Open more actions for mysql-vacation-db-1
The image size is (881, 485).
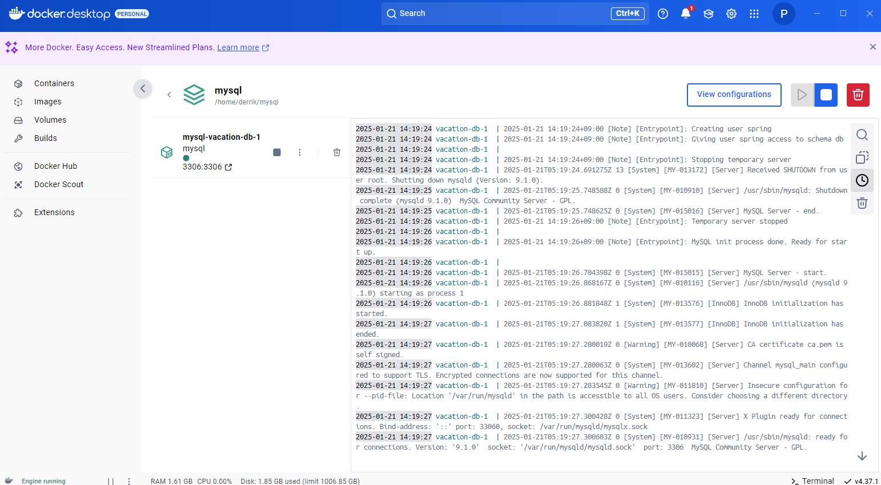point(300,152)
